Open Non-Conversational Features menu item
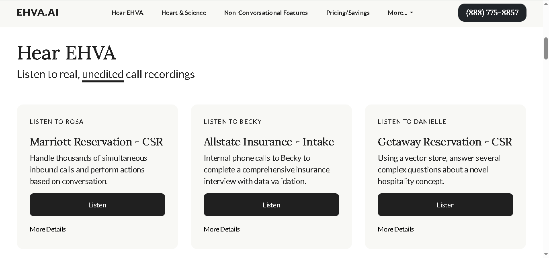This screenshot has height=258, width=549. [266, 13]
